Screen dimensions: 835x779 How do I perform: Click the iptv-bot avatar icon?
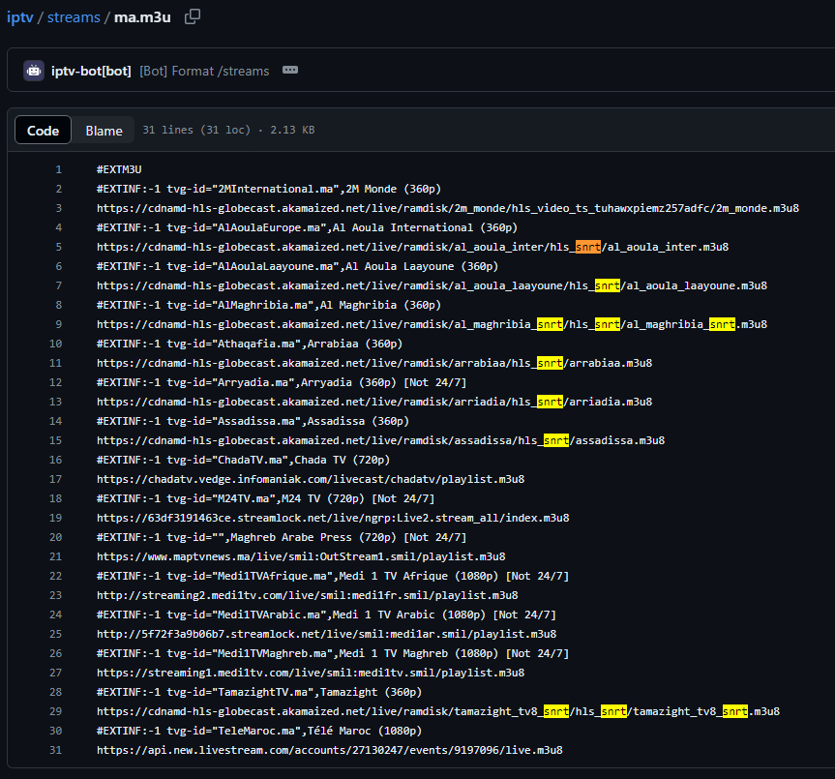pyautogui.click(x=34, y=71)
